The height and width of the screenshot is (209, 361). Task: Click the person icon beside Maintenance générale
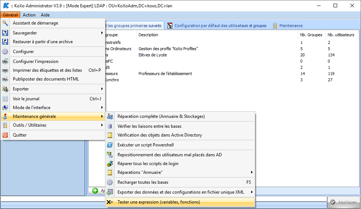[5, 116]
